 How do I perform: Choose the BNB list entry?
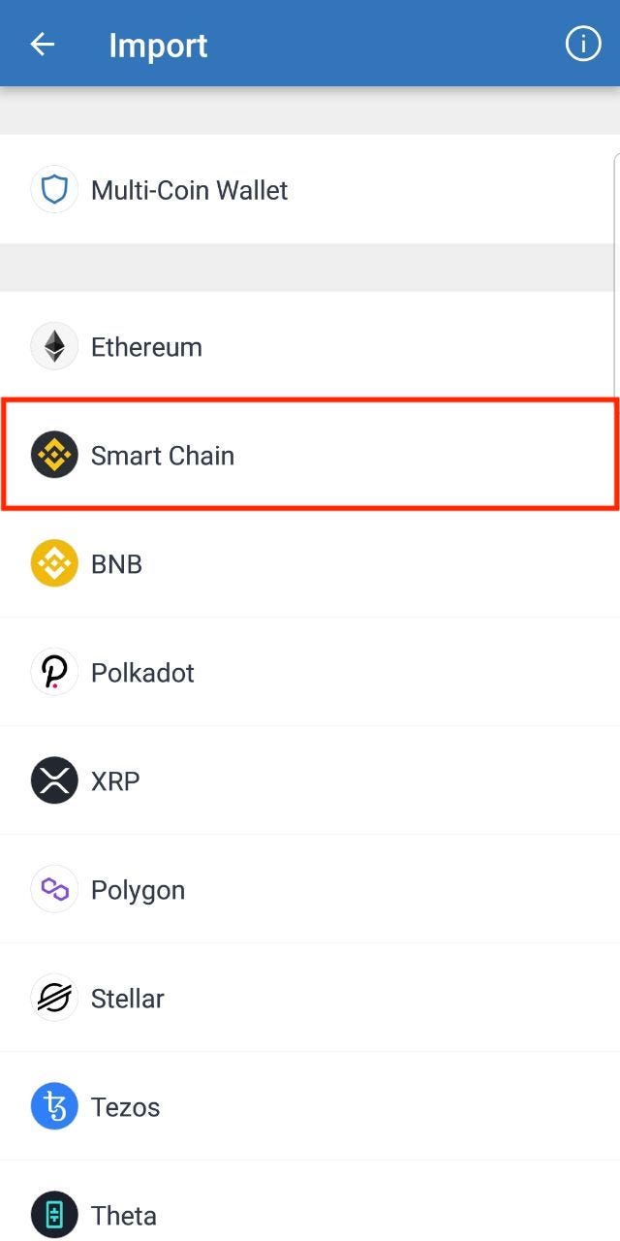coord(310,563)
